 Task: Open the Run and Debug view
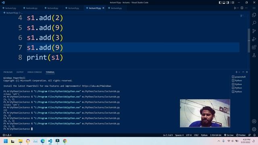tap(254, 39)
